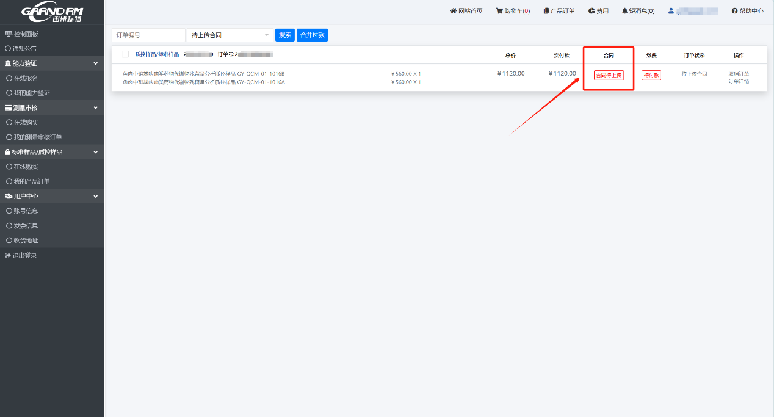The width and height of the screenshot is (774, 417).
Task: Click the 订单编号 search input field
Action: 148,35
